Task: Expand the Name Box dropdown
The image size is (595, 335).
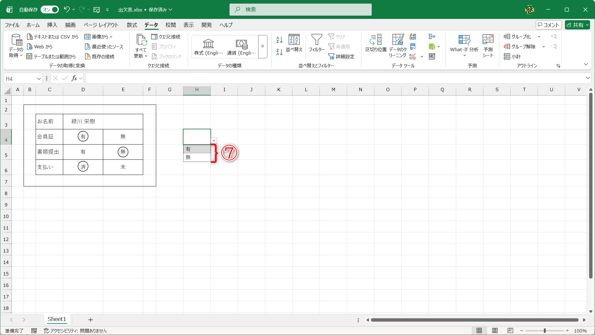Action: (x=39, y=79)
